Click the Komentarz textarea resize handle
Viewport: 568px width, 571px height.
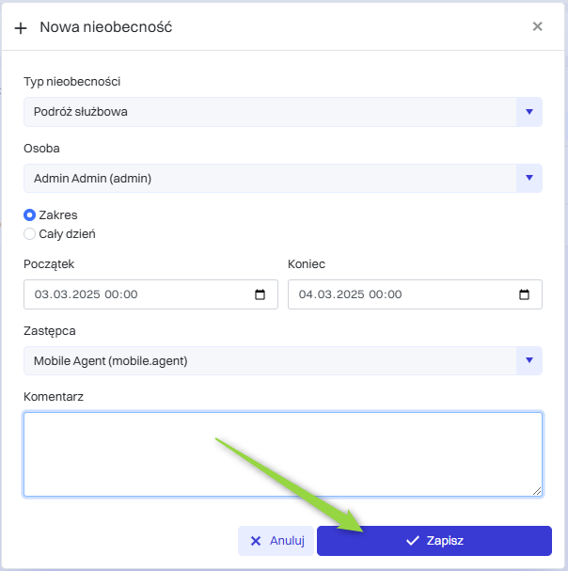[537, 491]
